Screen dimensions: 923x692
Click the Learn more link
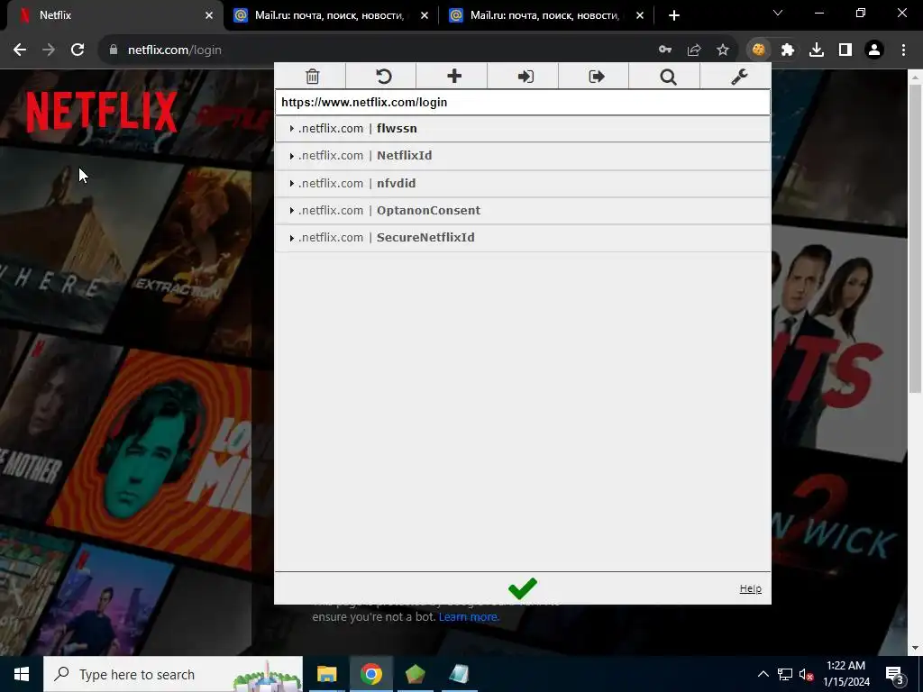[469, 616]
